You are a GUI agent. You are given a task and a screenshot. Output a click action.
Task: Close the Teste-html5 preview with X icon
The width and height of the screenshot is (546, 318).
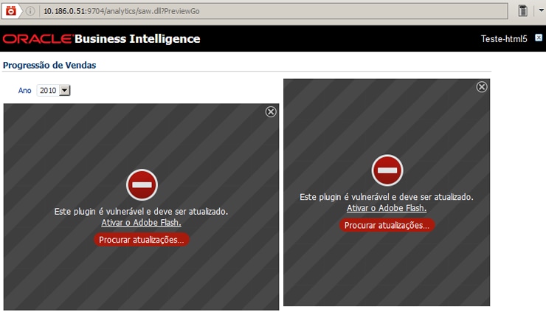(x=539, y=38)
